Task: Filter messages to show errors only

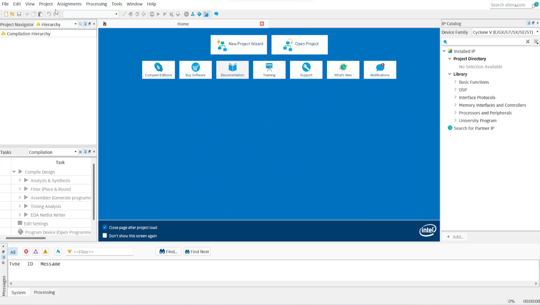Action: tap(26, 252)
